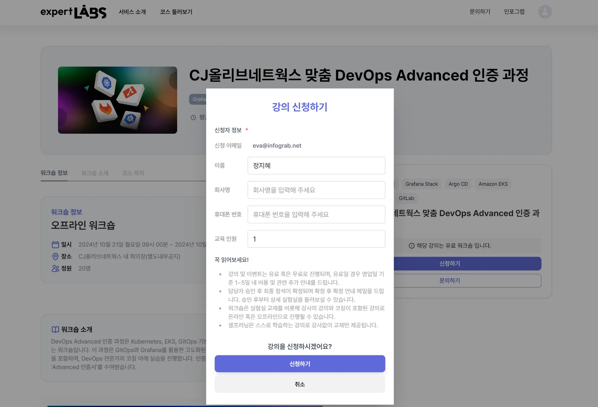Click the course thumbnail image
The width and height of the screenshot is (598, 407).
coord(117,100)
